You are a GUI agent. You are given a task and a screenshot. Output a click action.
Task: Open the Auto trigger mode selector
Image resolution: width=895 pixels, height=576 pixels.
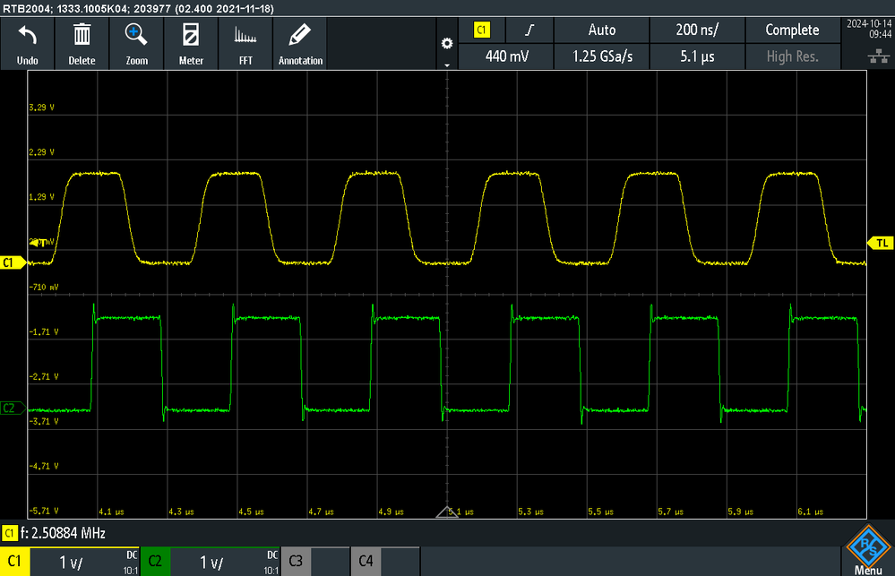[x=602, y=30]
